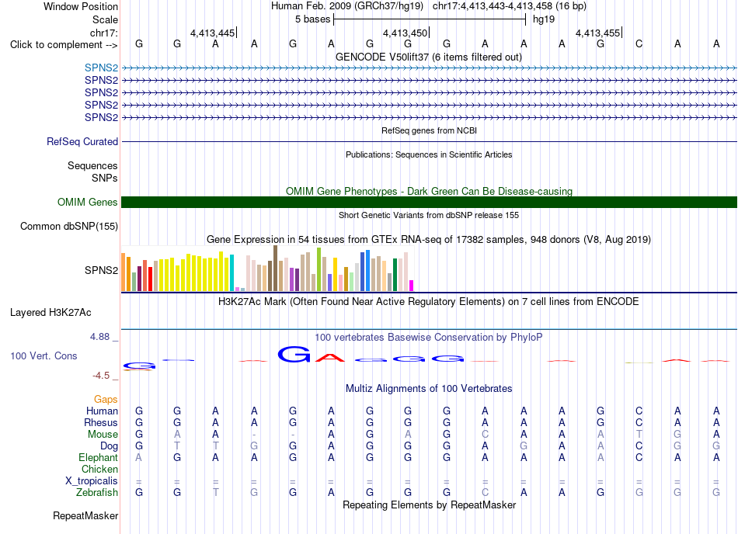Click the 4.88 PhyloP maximum value
Viewport: 738px width, 534px height.
tap(99, 337)
